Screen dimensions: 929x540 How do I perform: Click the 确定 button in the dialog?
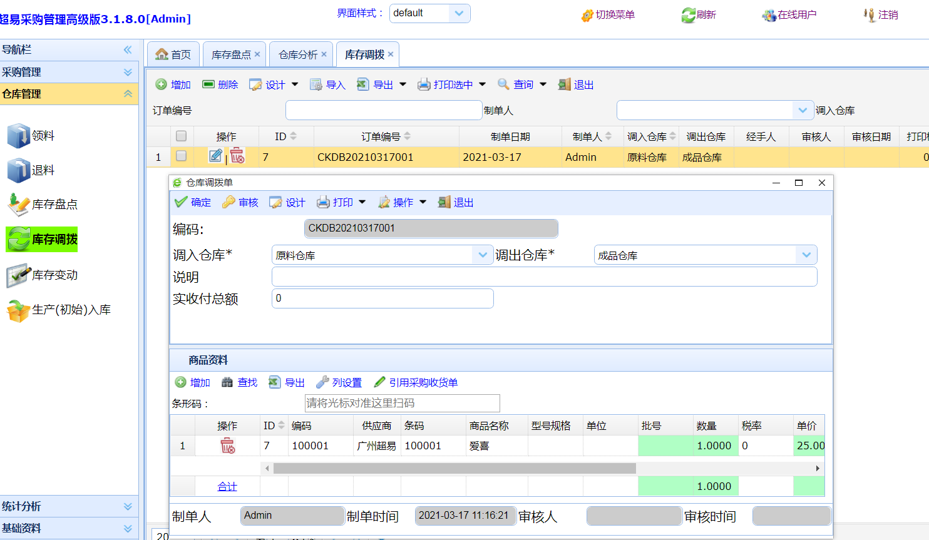tap(193, 202)
